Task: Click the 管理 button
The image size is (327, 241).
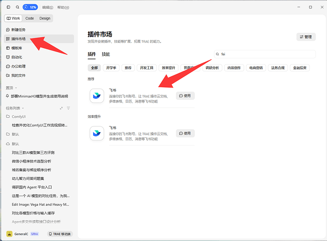Action: [306, 37]
